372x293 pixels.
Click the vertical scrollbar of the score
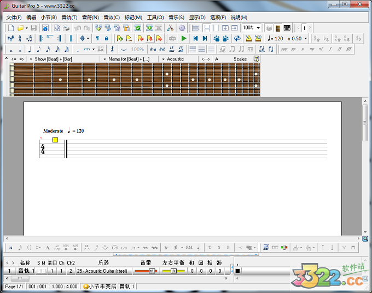pos(365,123)
